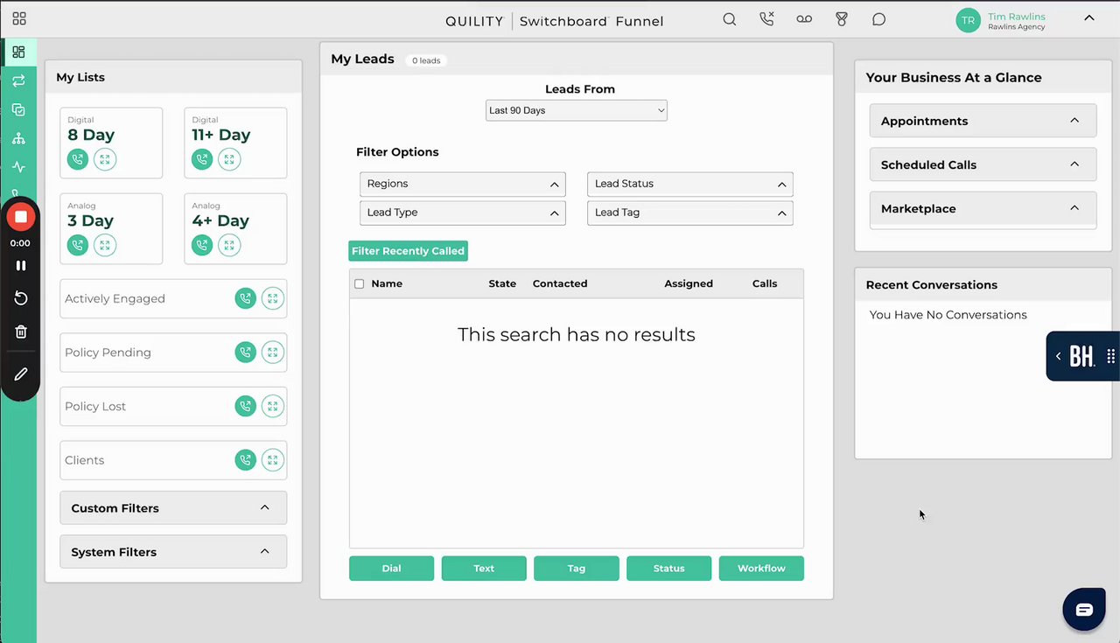The width and height of the screenshot is (1120, 643).
Task: Click the Workflow button
Action: 761,569
